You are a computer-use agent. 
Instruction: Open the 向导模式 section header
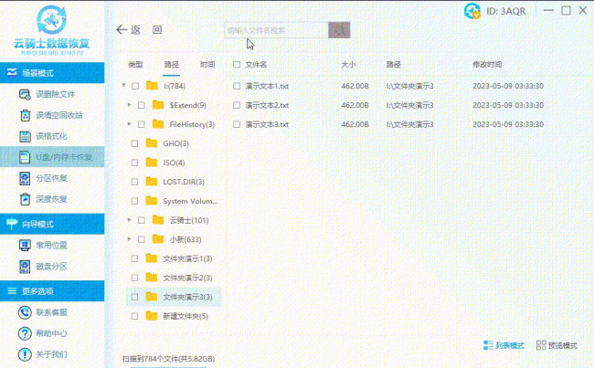pos(52,224)
